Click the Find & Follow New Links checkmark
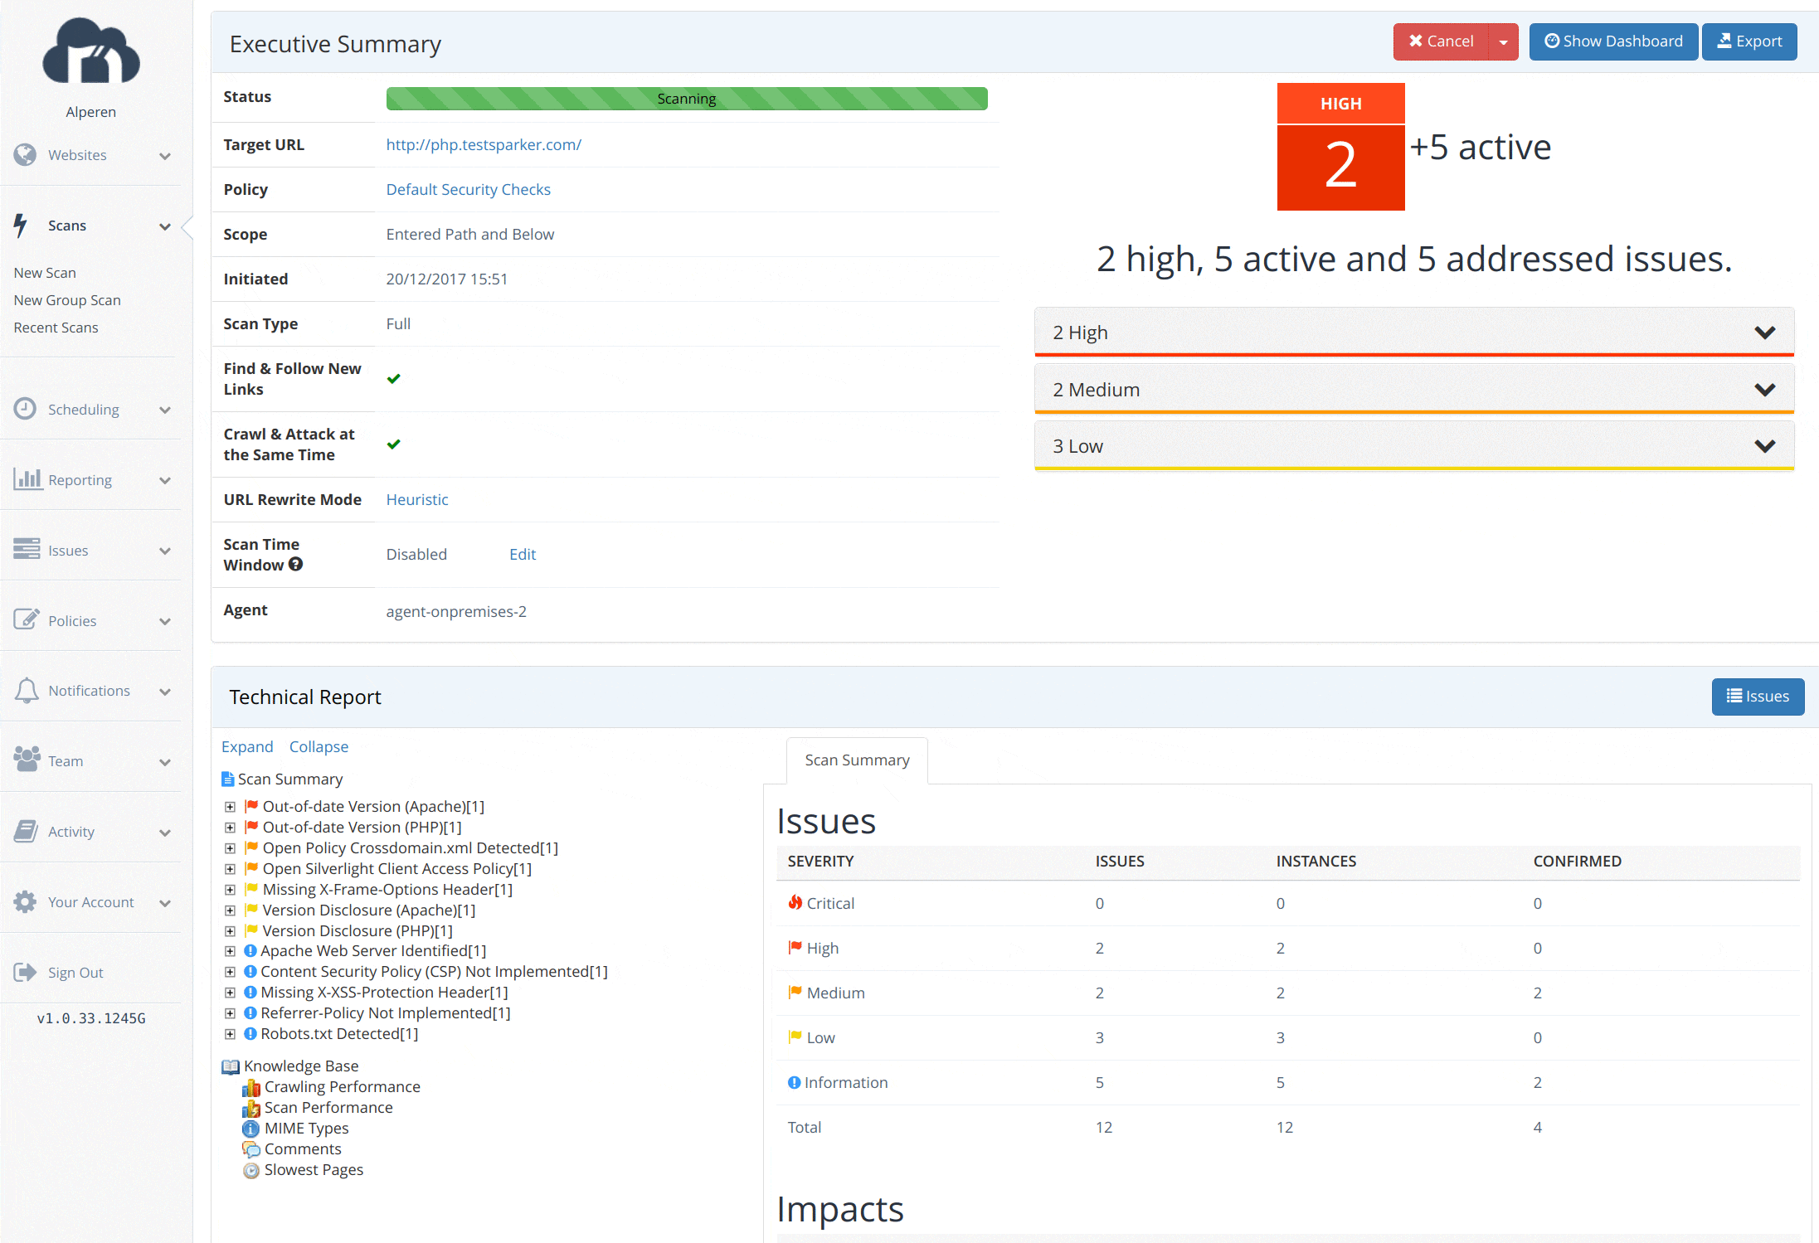Screen dimensions: 1819x1243 pos(394,379)
